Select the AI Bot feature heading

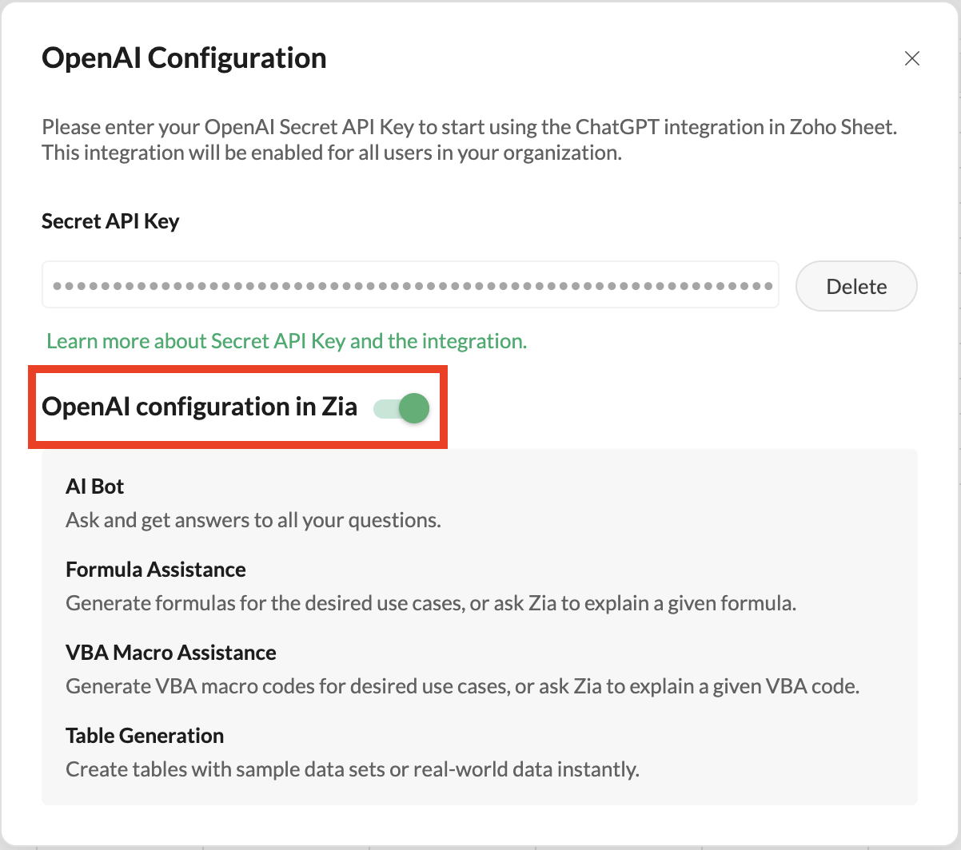click(x=95, y=487)
